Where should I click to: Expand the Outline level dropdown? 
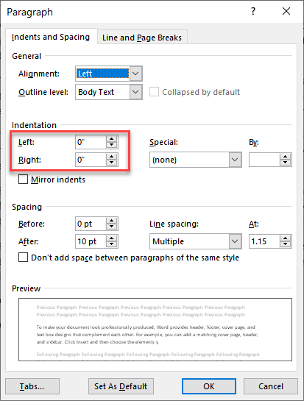pyautogui.click(x=135, y=92)
